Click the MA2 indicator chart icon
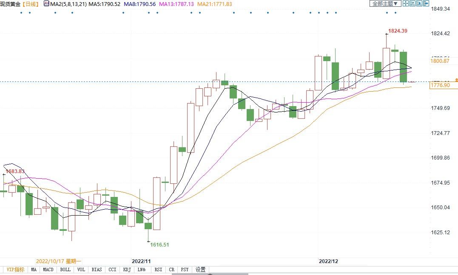 click(46, 4)
